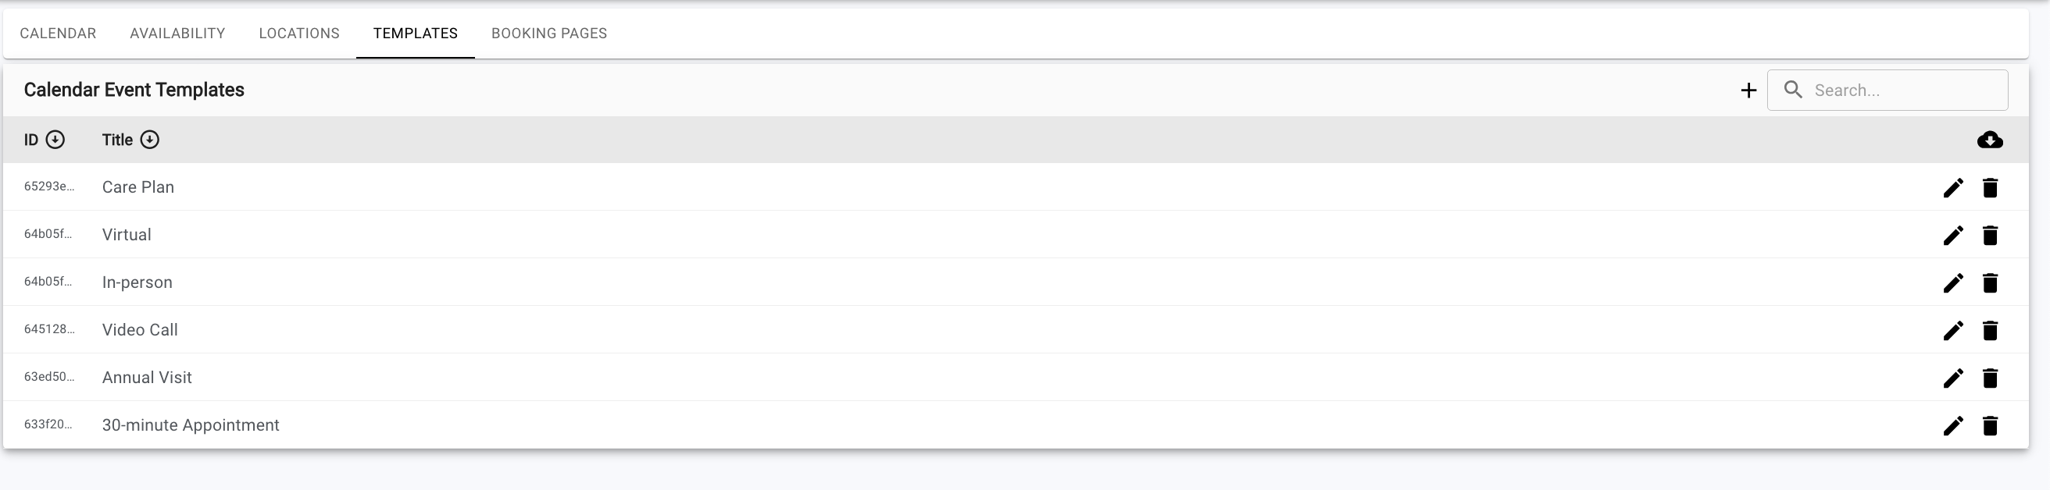The height and width of the screenshot is (490, 2050).
Task: Open the Availability tab
Action: pos(177,34)
